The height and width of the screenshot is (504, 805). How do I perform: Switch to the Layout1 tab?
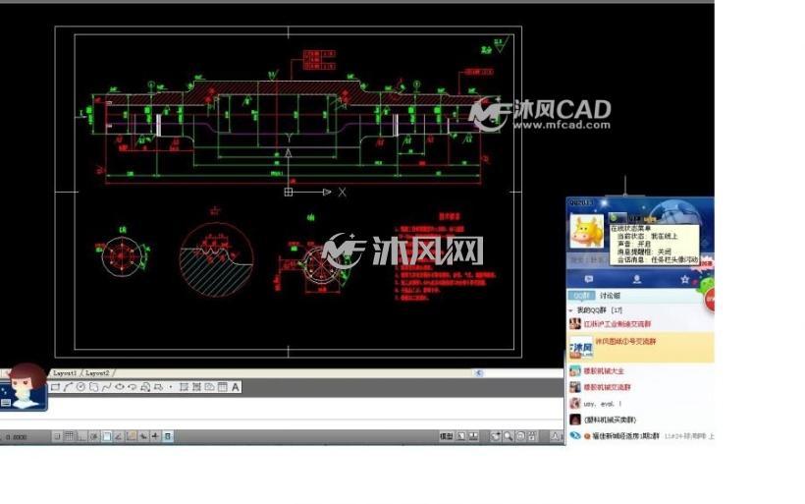(65, 373)
